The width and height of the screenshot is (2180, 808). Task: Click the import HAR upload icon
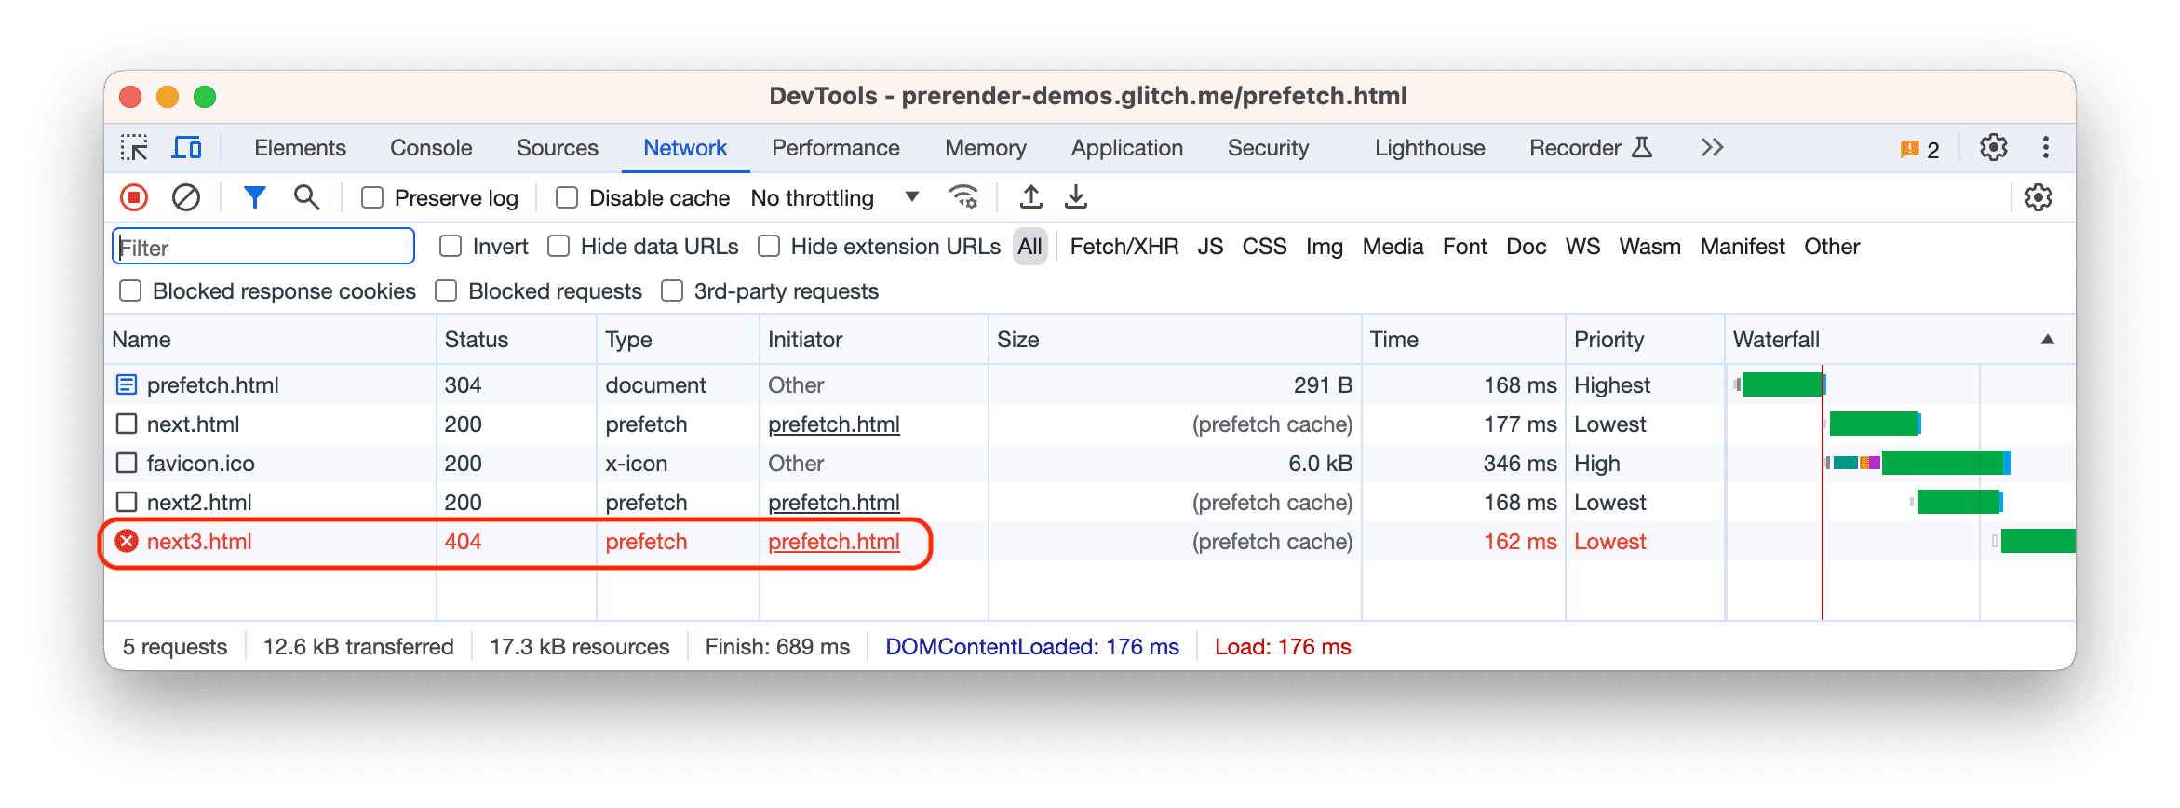point(1030,197)
